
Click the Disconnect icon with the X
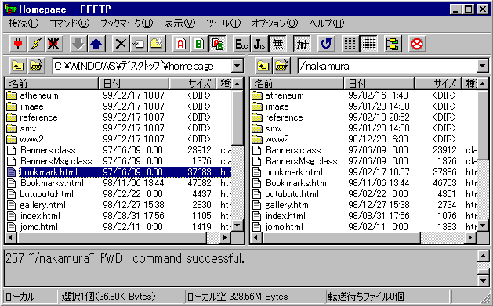point(53,44)
